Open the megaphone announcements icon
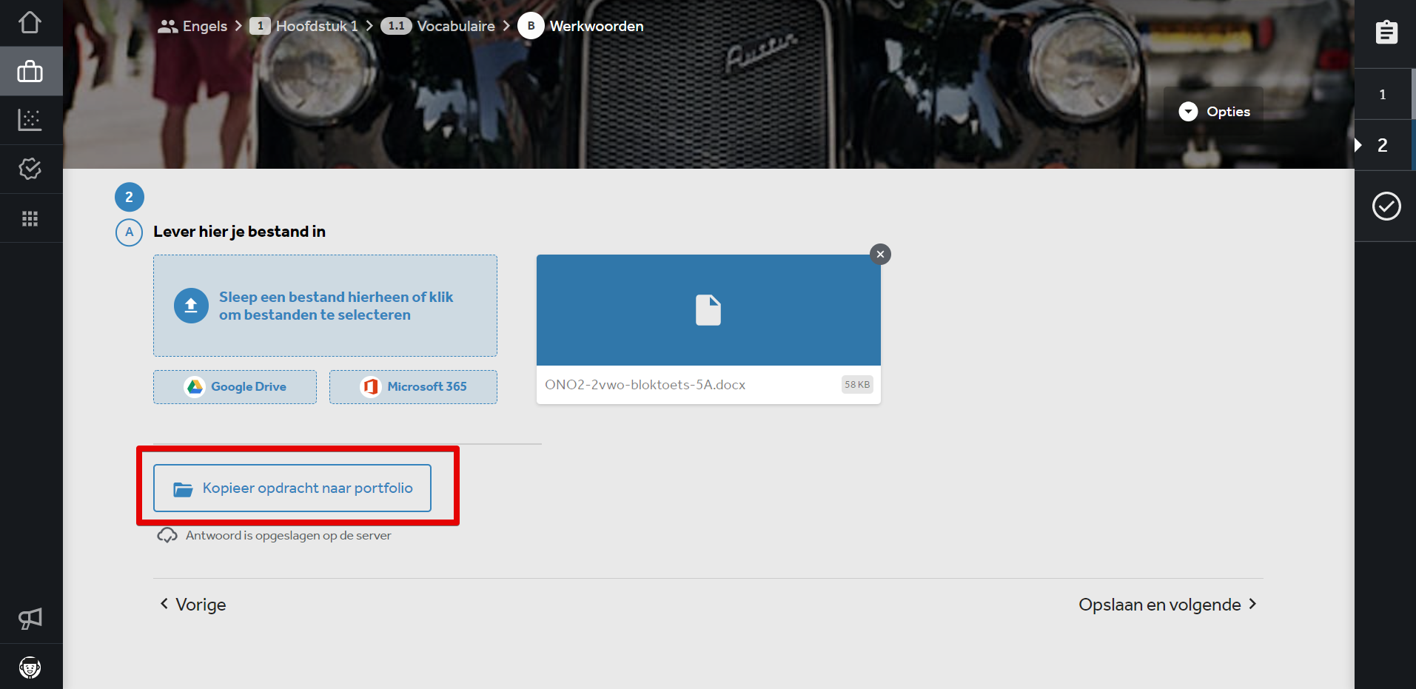Viewport: 1416px width, 689px height. click(30, 619)
